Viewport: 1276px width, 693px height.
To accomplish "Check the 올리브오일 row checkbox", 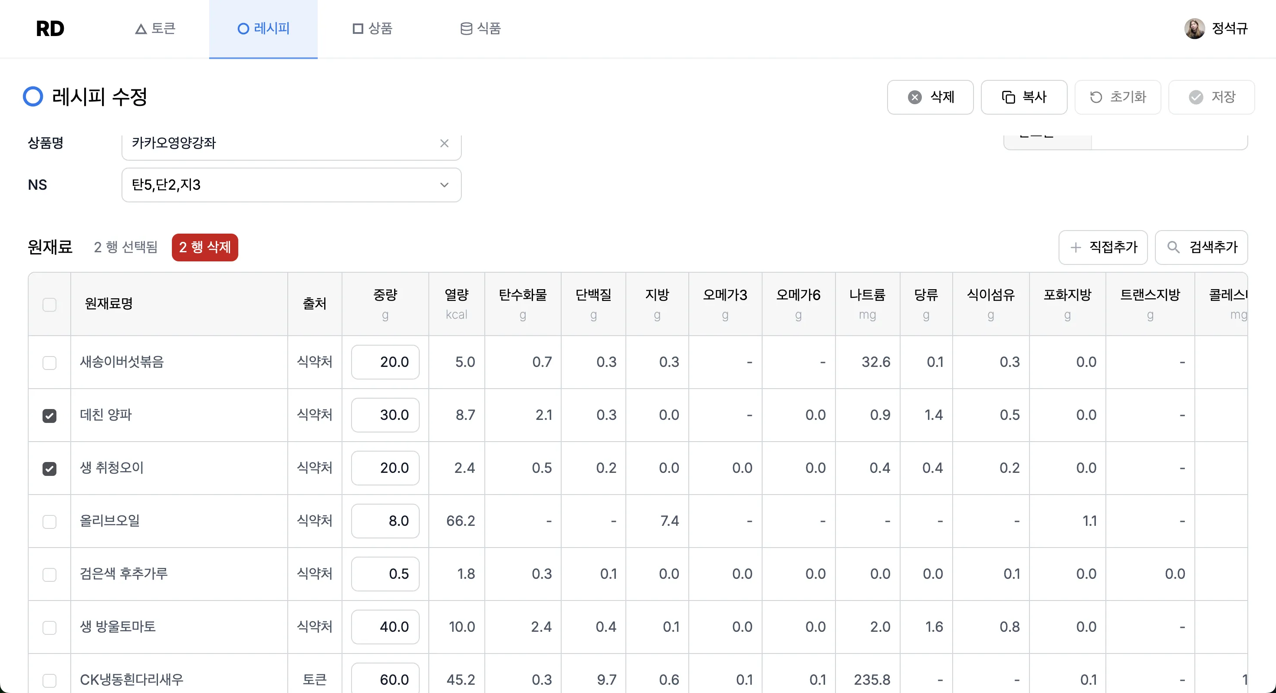I will tap(49, 521).
